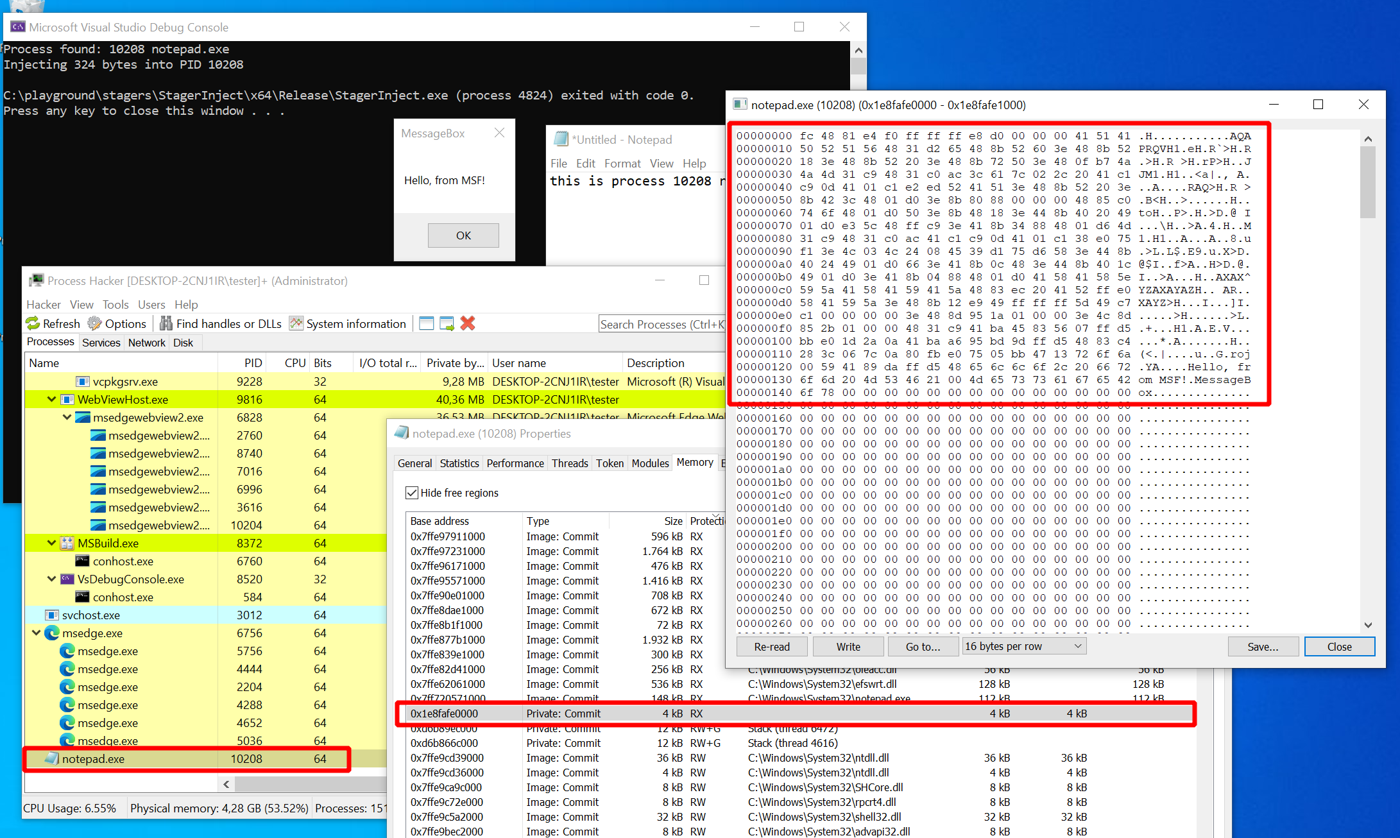
Task: Sort by the CPU column header
Action: click(295, 363)
